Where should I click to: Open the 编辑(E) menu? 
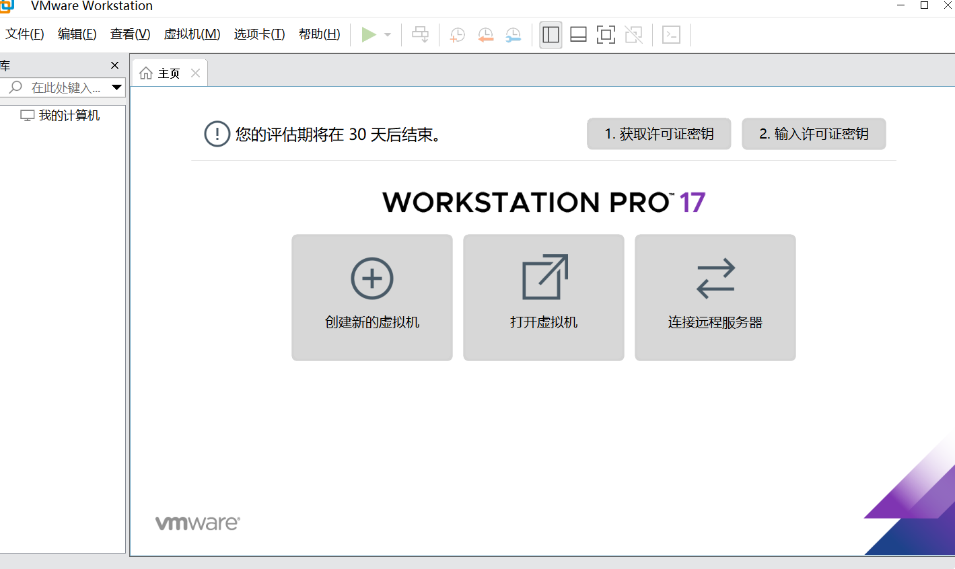pos(77,34)
